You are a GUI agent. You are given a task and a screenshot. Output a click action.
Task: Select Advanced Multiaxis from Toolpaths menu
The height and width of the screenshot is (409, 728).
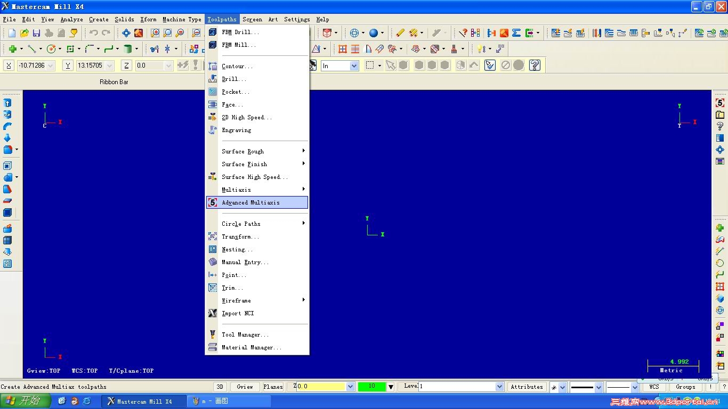[x=257, y=202]
